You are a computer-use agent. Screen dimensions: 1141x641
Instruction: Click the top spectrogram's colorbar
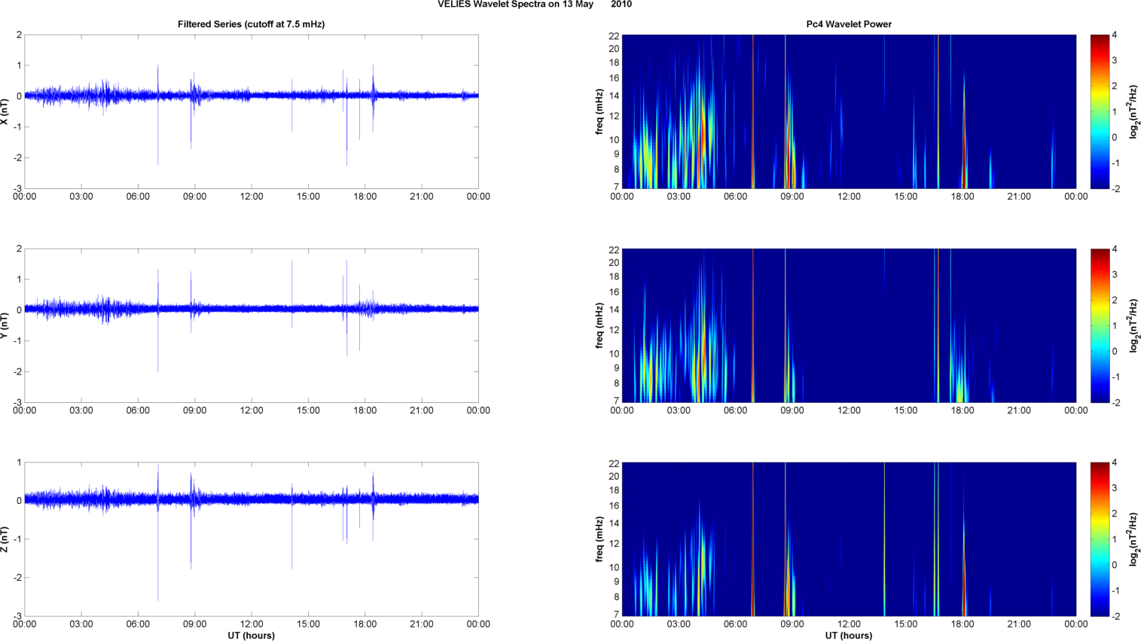coord(1100,111)
